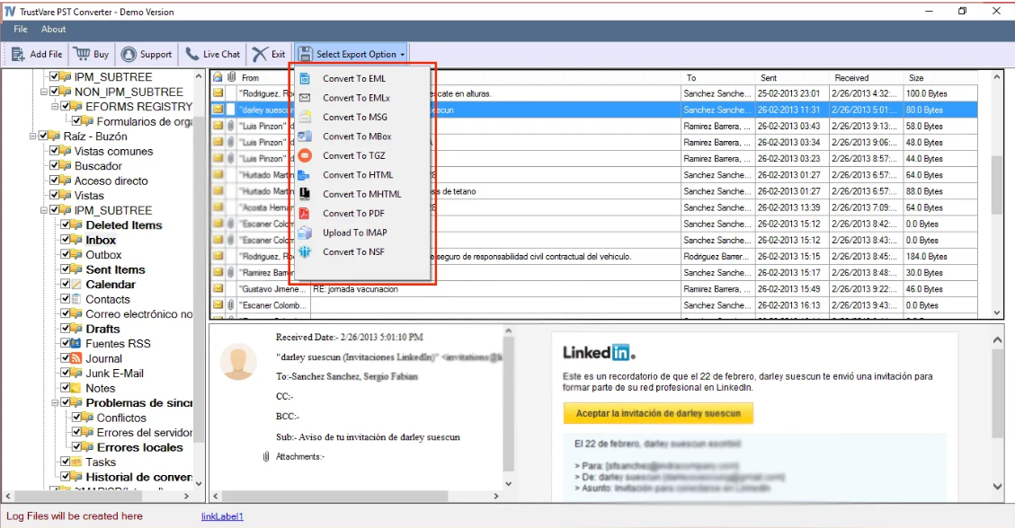Uncheck the Deleted Items checkbox
The image size is (1015, 528).
[66, 224]
